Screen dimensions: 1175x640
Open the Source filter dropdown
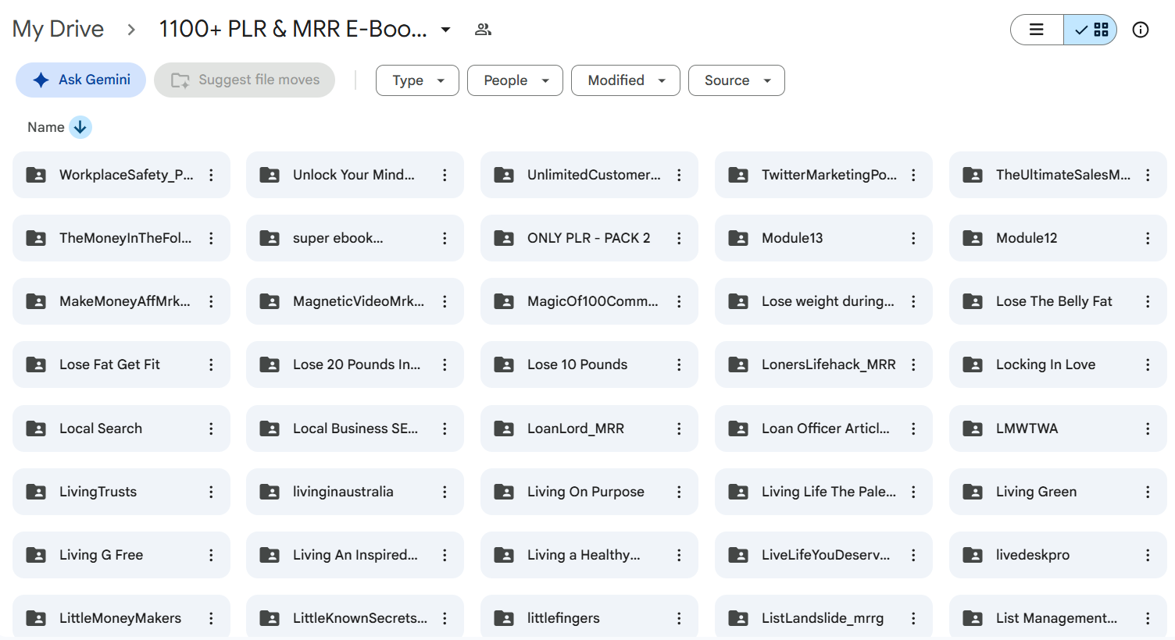pos(737,80)
